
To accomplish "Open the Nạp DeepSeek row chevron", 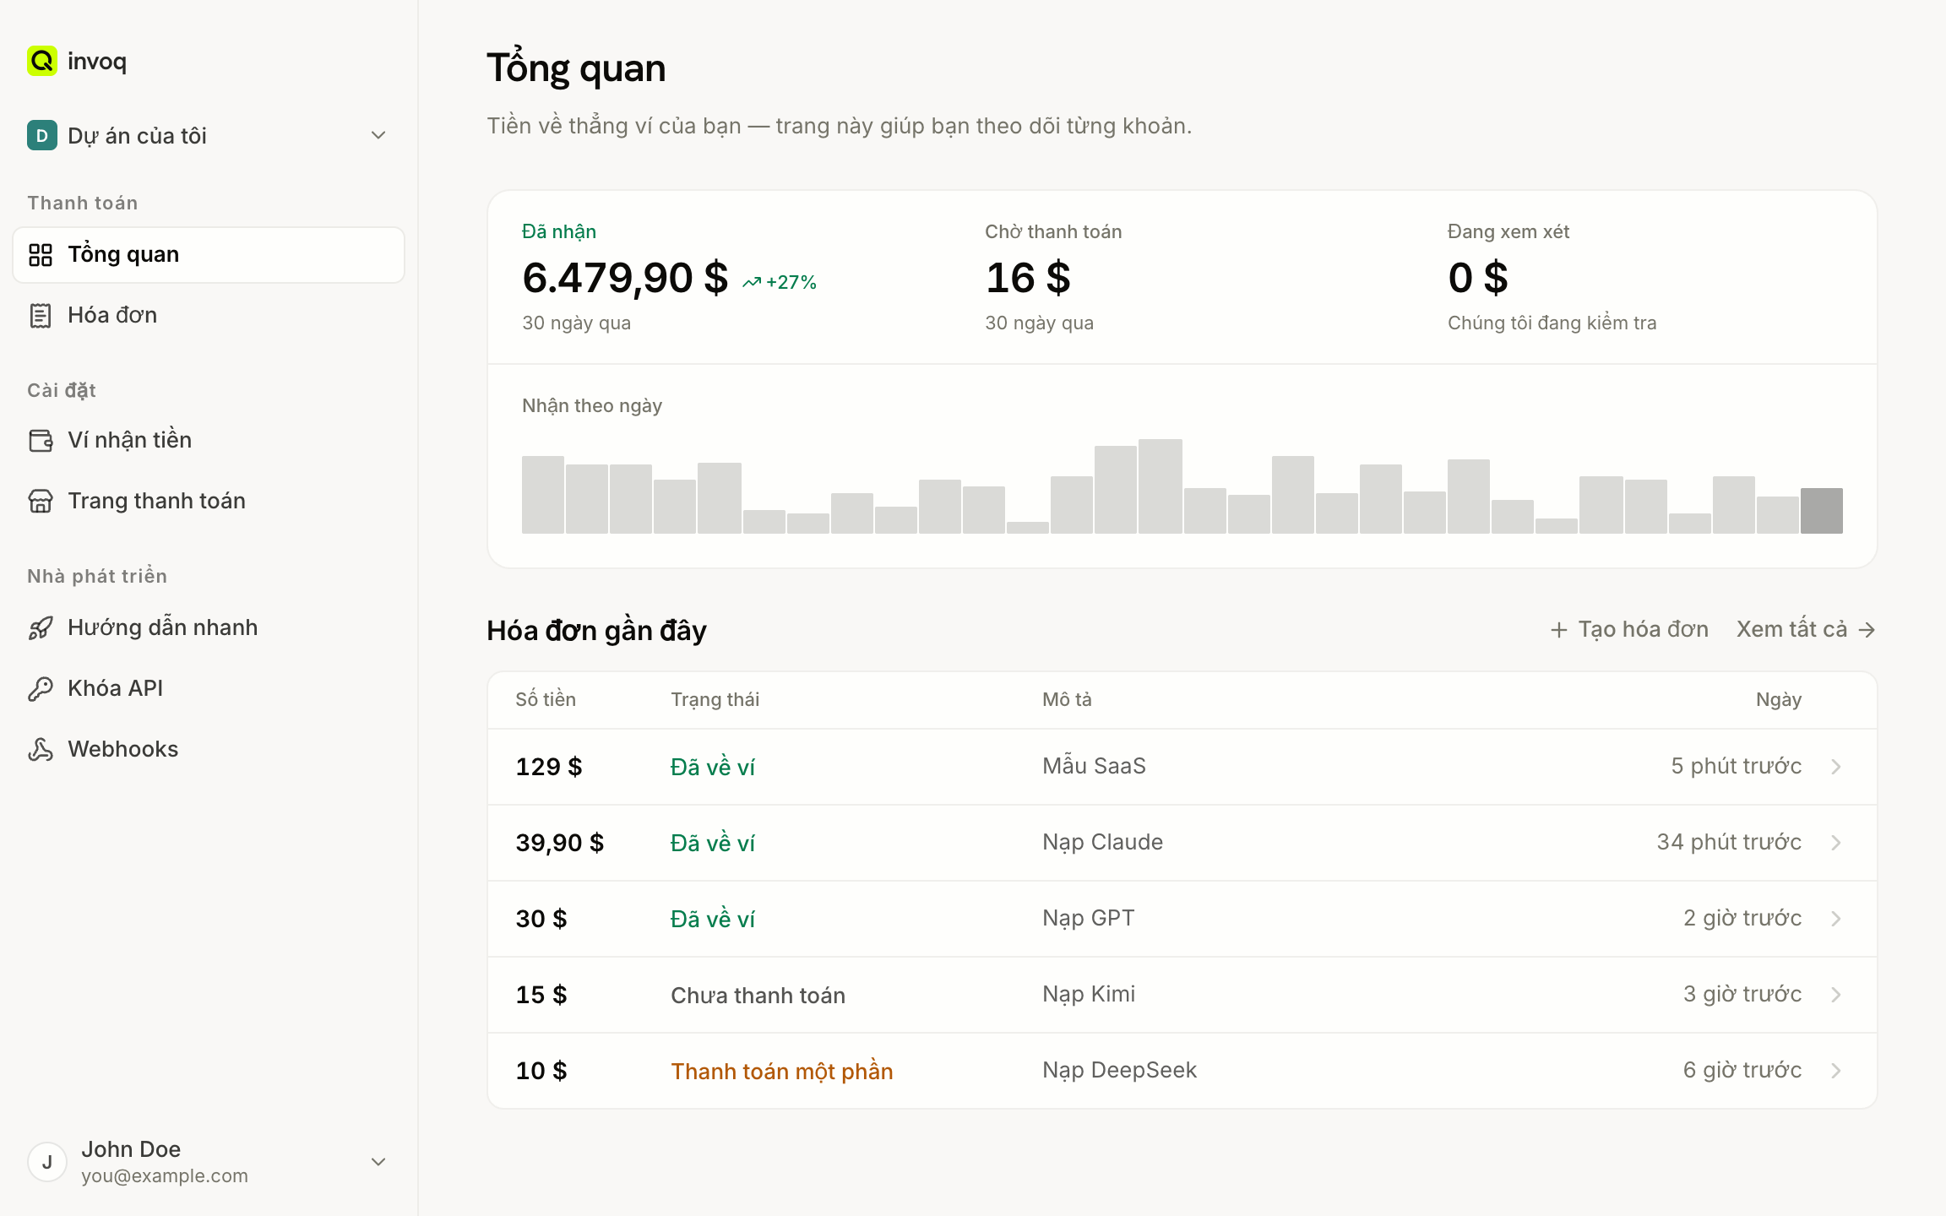I will [1836, 1071].
